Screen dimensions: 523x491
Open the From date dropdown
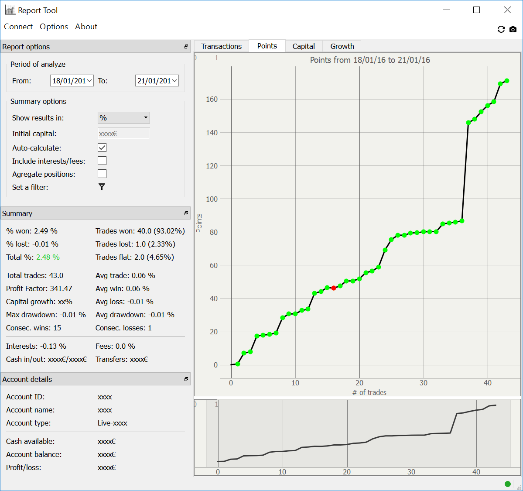(x=89, y=81)
